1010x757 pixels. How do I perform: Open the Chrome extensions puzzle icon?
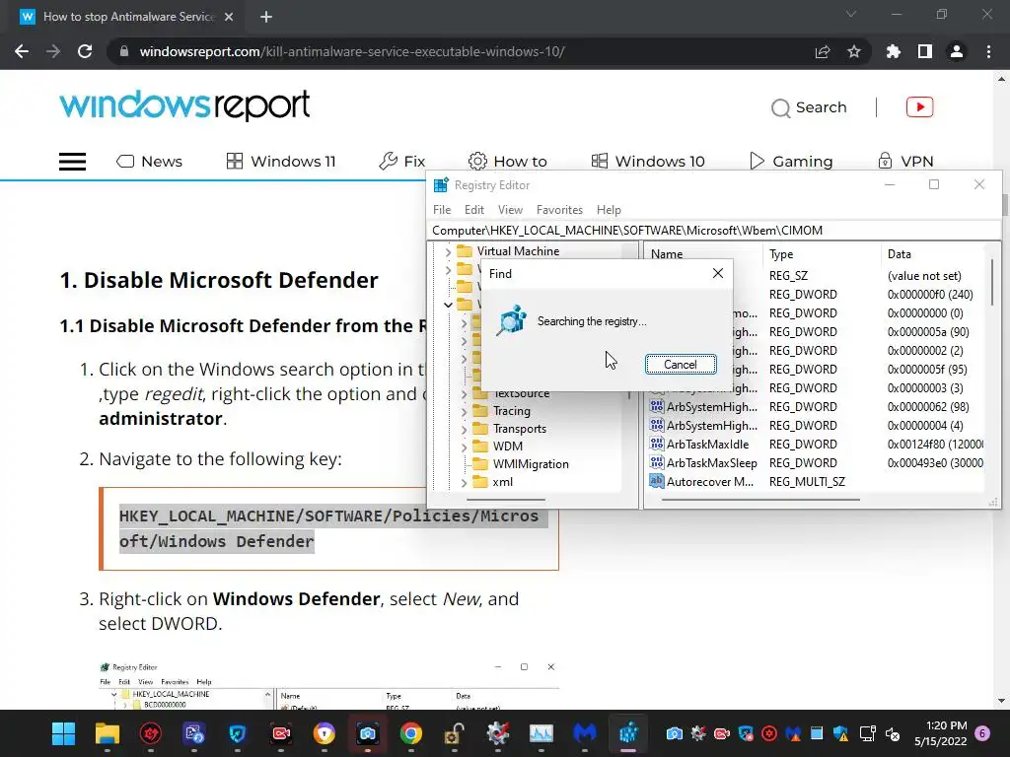click(x=893, y=51)
